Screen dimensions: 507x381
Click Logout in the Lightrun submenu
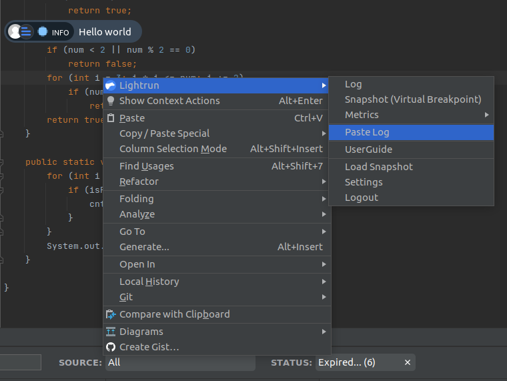[362, 198]
